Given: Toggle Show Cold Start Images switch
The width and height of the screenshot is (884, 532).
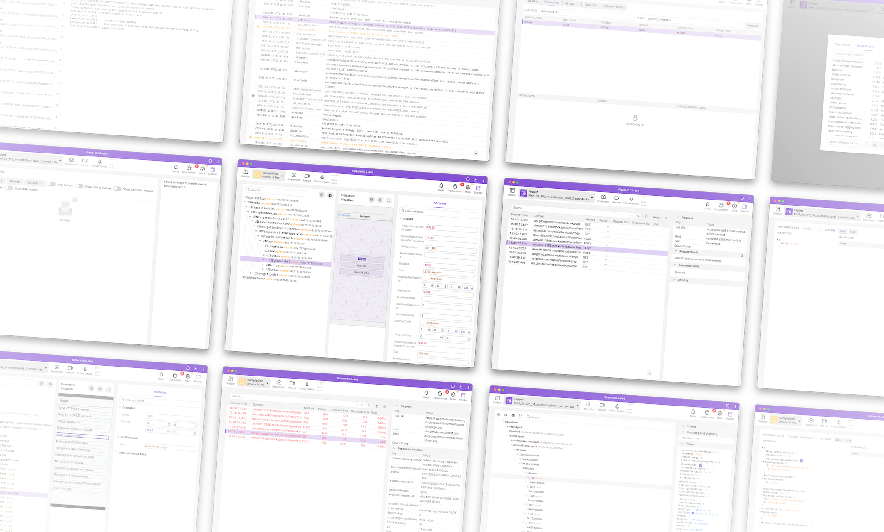Looking at the screenshot, I should pos(117,188).
